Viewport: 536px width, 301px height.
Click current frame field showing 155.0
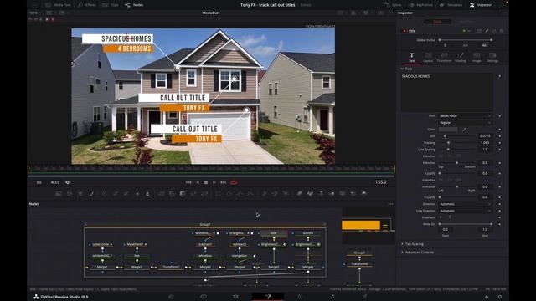pos(381,182)
